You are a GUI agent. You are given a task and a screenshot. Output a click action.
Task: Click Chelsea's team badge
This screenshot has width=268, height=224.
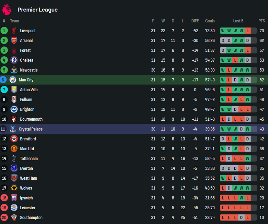pyautogui.click(x=14, y=60)
